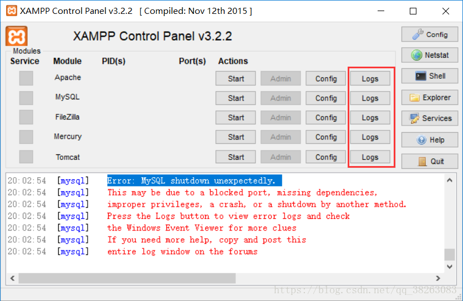Click the Mercury module name

(x=68, y=137)
